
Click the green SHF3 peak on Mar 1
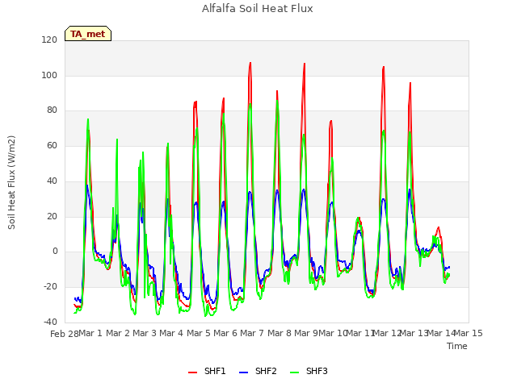(x=88, y=119)
